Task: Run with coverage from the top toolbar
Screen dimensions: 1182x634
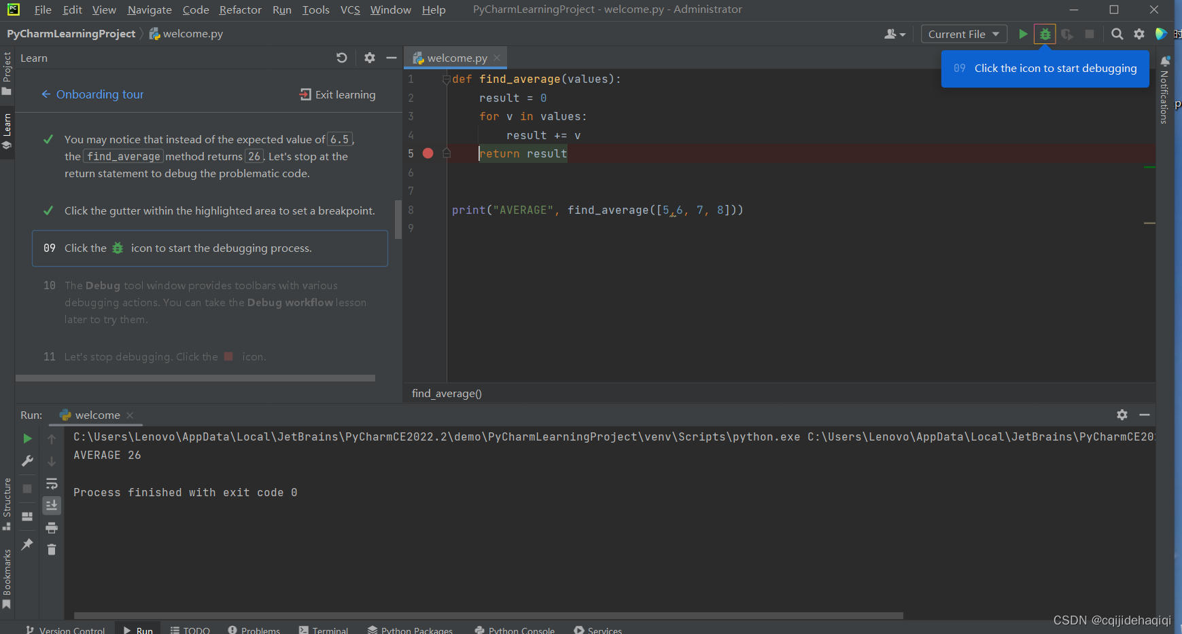Action: pos(1067,34)
